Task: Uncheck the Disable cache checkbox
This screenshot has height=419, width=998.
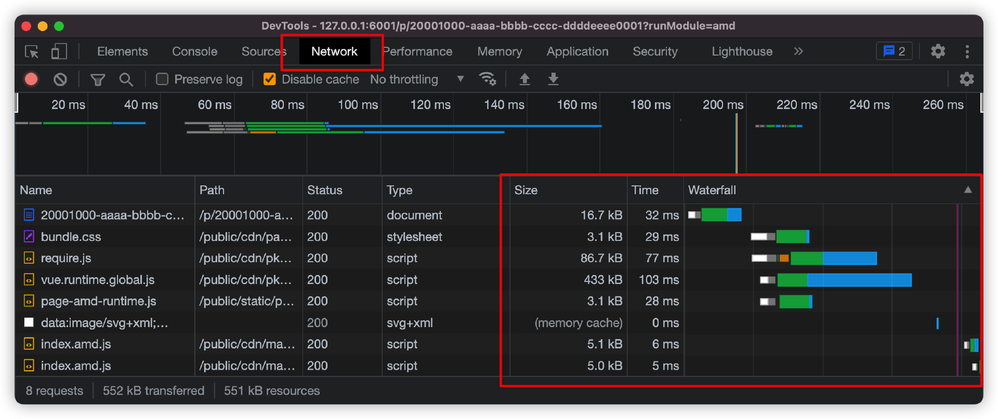Action: click(x=269, y=79)
